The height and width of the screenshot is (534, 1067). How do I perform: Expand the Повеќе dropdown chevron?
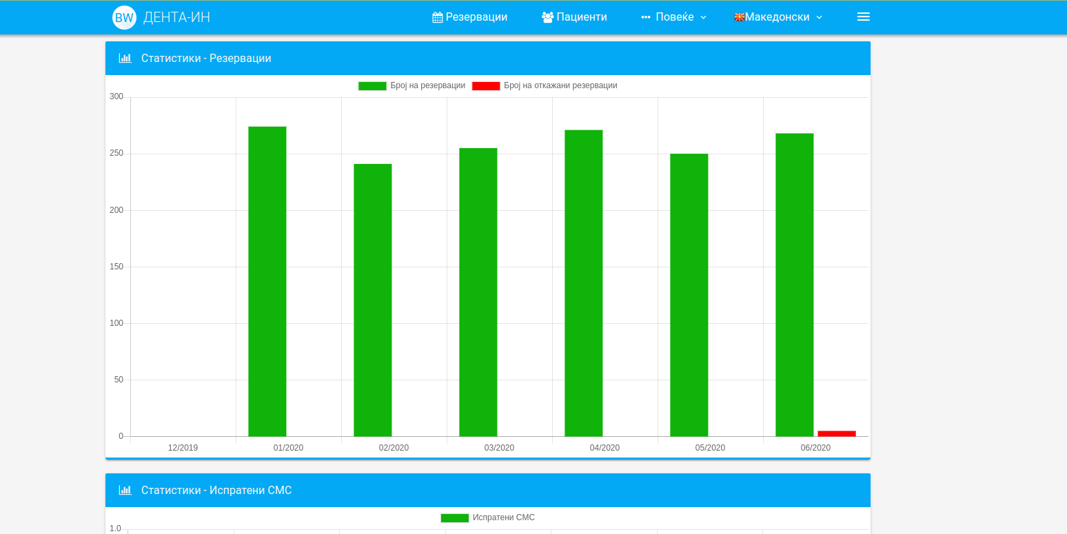[x=703, y=17]
